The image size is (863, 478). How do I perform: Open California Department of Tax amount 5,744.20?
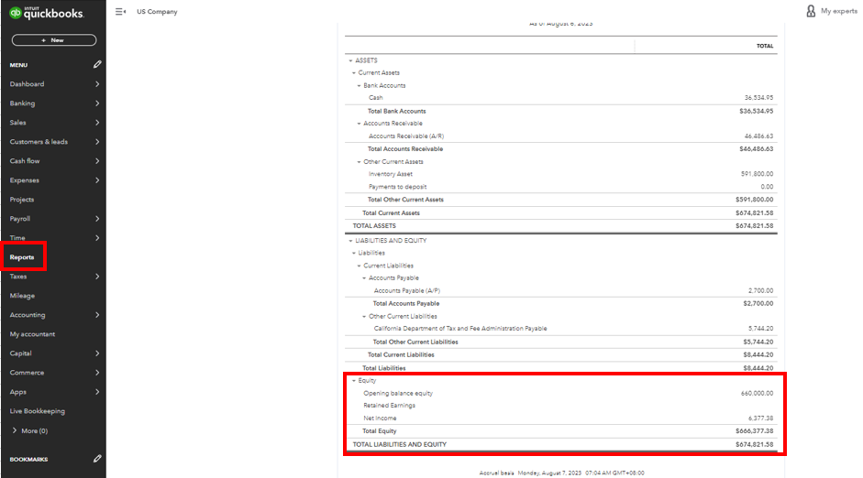coord(760,329)
